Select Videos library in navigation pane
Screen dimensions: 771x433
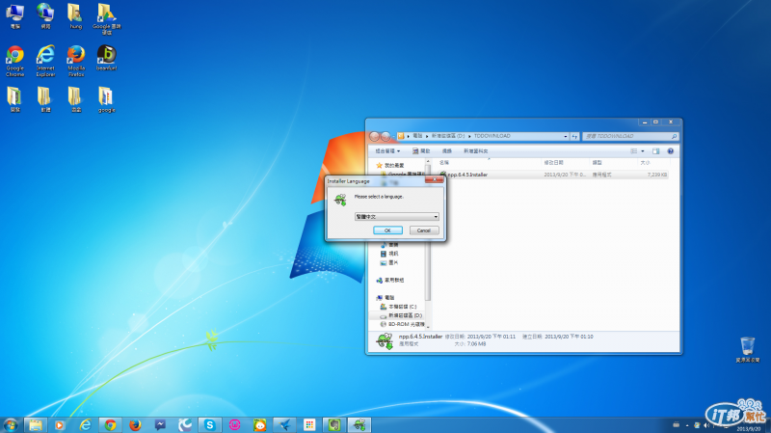point(389,254)
